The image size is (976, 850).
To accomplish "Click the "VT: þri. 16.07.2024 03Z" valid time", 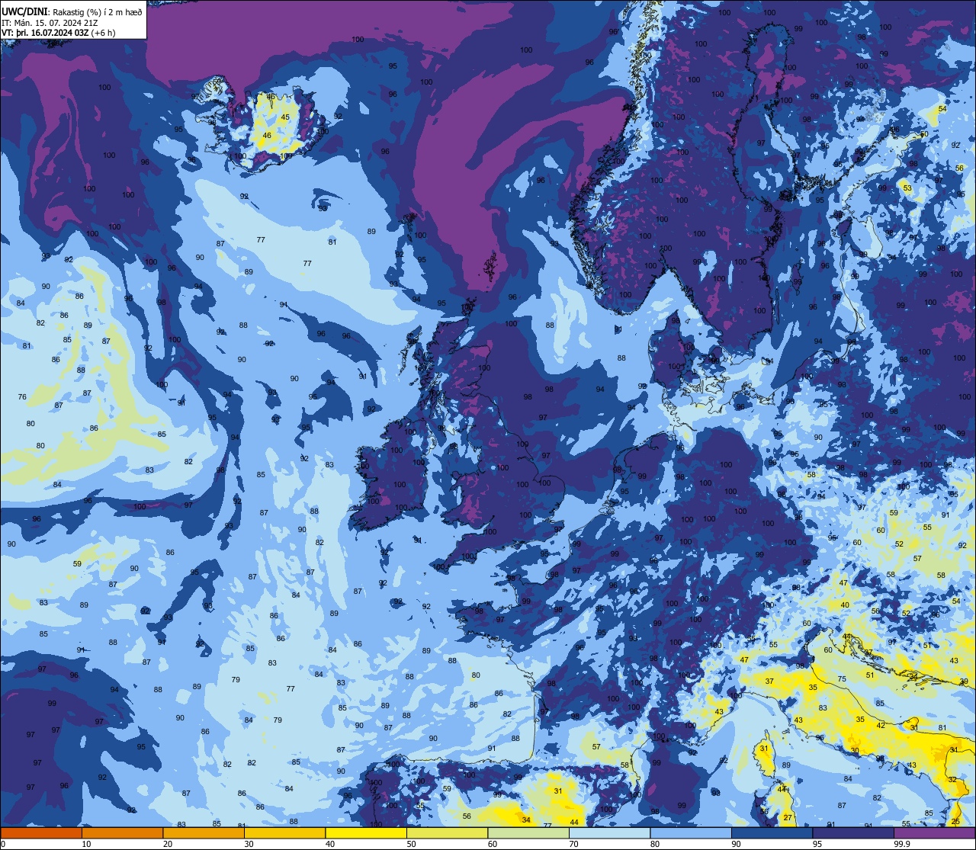I will 45,33.
